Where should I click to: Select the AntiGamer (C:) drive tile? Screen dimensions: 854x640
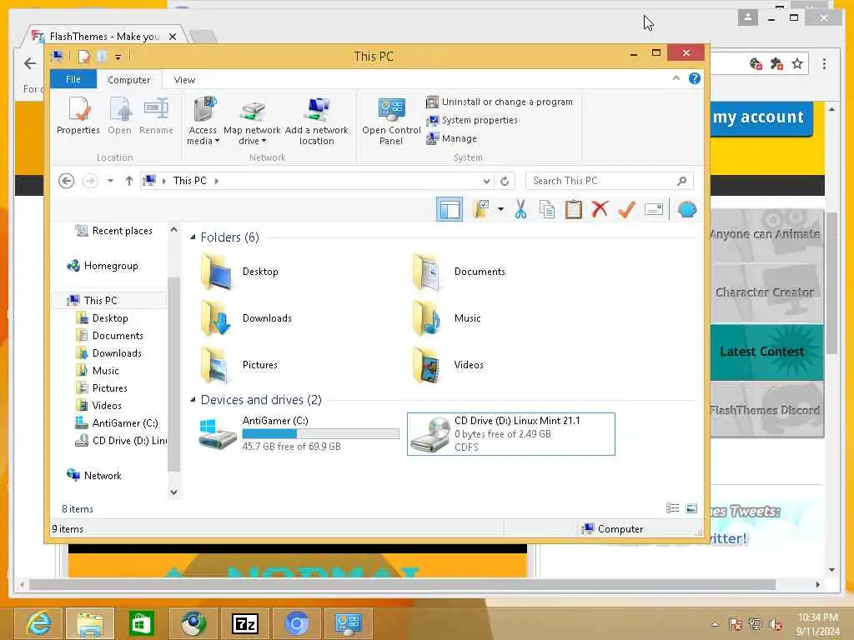(299, 433)
